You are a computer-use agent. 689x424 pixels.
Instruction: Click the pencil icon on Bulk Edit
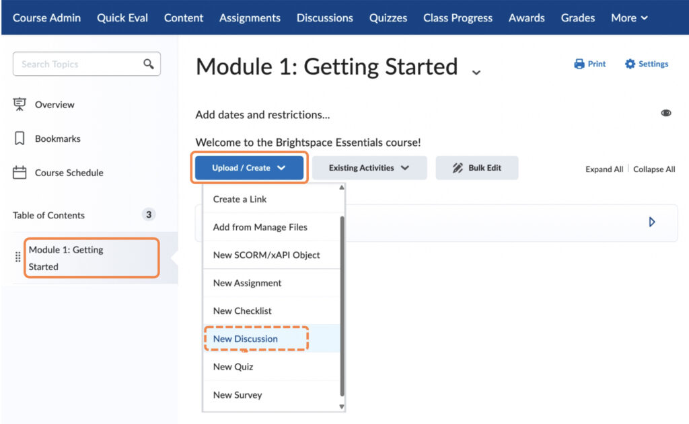459,168
